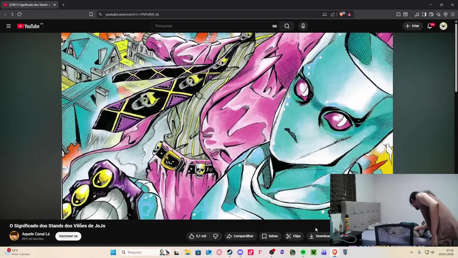
Task: Open File Explorer from the taskbar
Action: tap(187, 252)
